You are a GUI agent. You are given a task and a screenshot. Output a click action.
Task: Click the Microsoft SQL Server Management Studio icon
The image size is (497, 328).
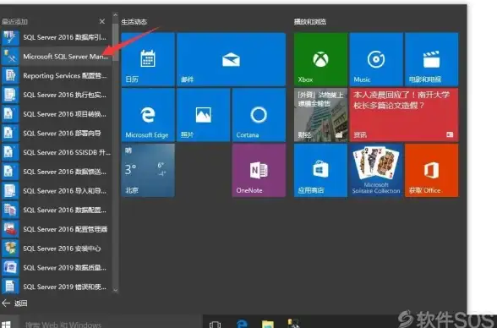[x=10, y=57]
